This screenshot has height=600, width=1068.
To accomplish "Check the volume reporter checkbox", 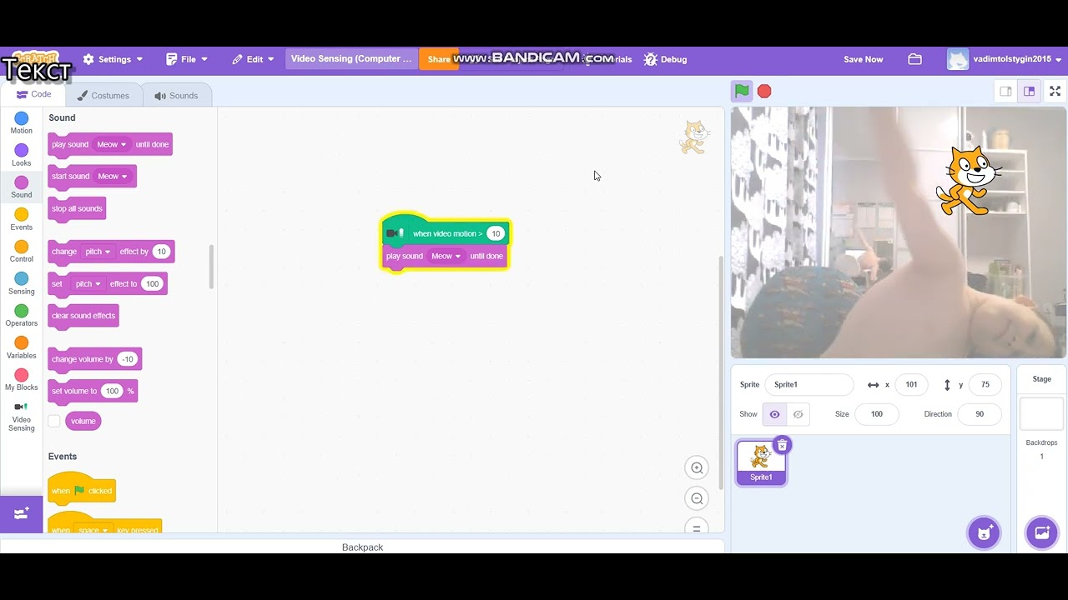I will (x=54, y=421).
